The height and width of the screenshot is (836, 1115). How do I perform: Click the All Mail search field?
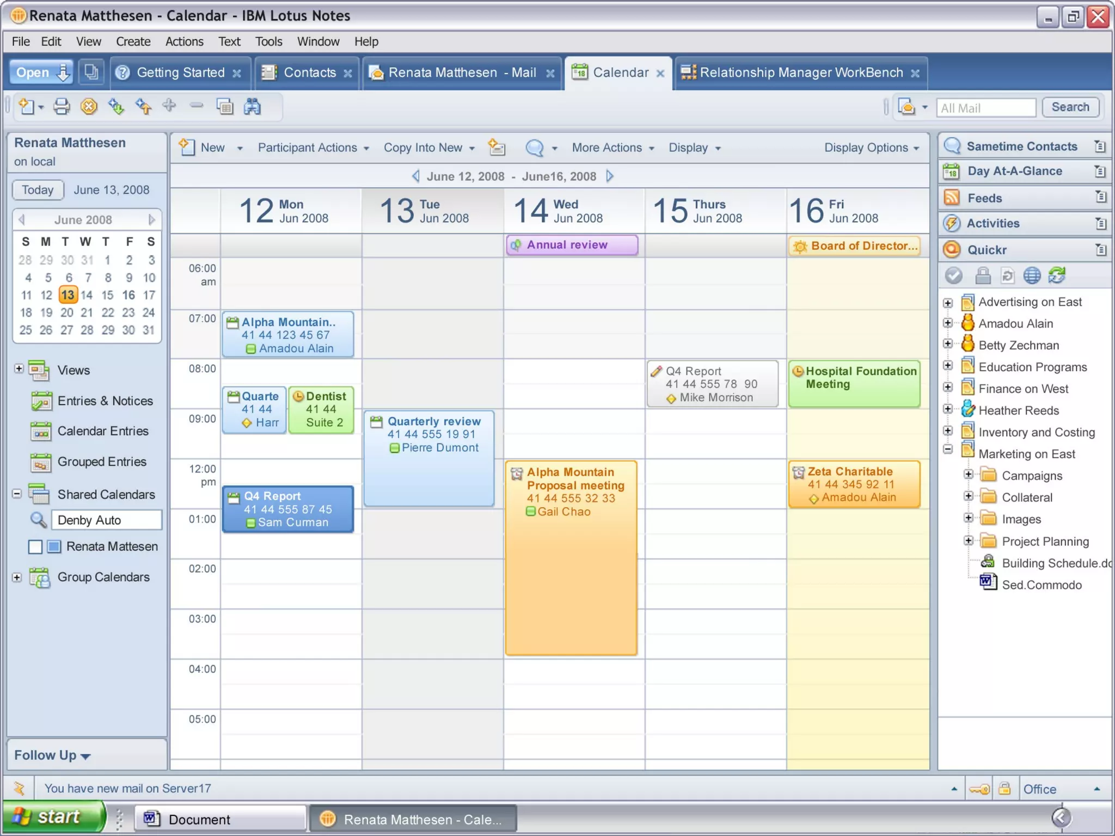(986, 108)
